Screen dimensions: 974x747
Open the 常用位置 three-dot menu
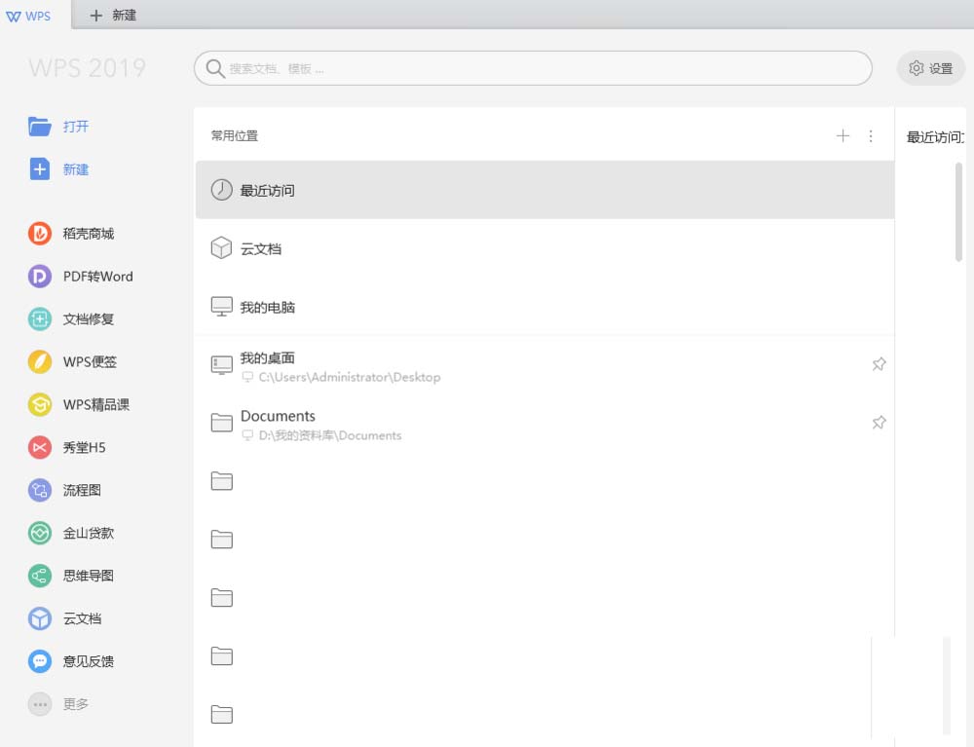point(871,135)
